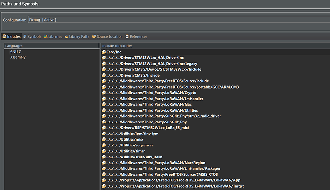Screen dimensions: 330x190
Task: Click folder icon of LoRaWAN/Target entry
Action: click(104, 186)
